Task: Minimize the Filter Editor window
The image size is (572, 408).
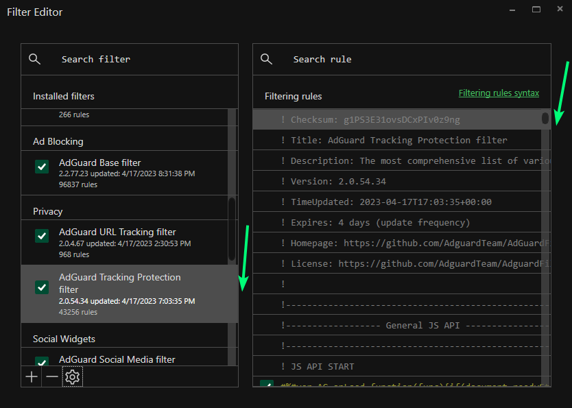Action: [512, 10]
